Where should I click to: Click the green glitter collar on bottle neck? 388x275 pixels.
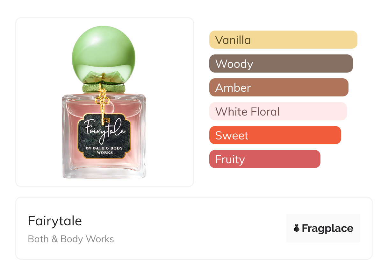click(x=104, y=88)
